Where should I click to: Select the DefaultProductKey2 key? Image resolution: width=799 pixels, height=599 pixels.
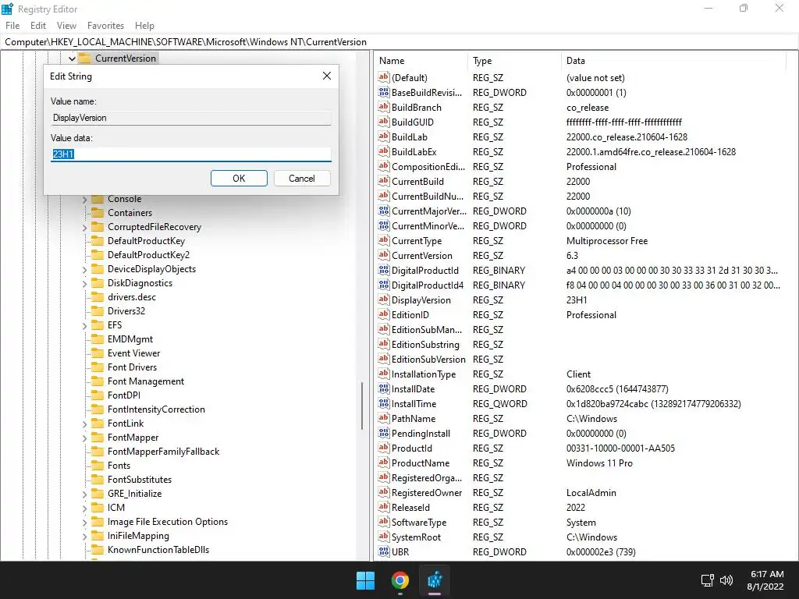[148, 255]
